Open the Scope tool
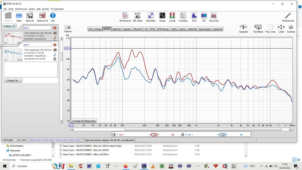Image resolution: width=302 pixels, height=170 pixels. coord(162,17)
